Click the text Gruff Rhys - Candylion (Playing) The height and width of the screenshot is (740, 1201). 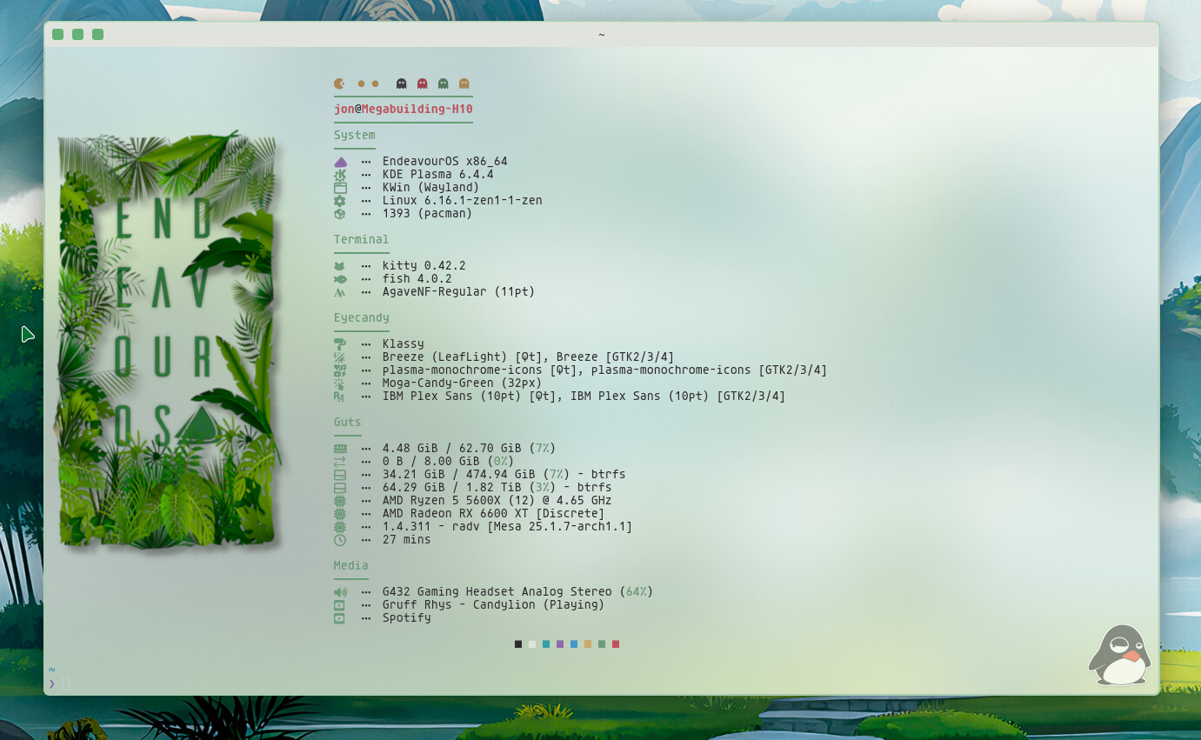[x=494, y=604]
